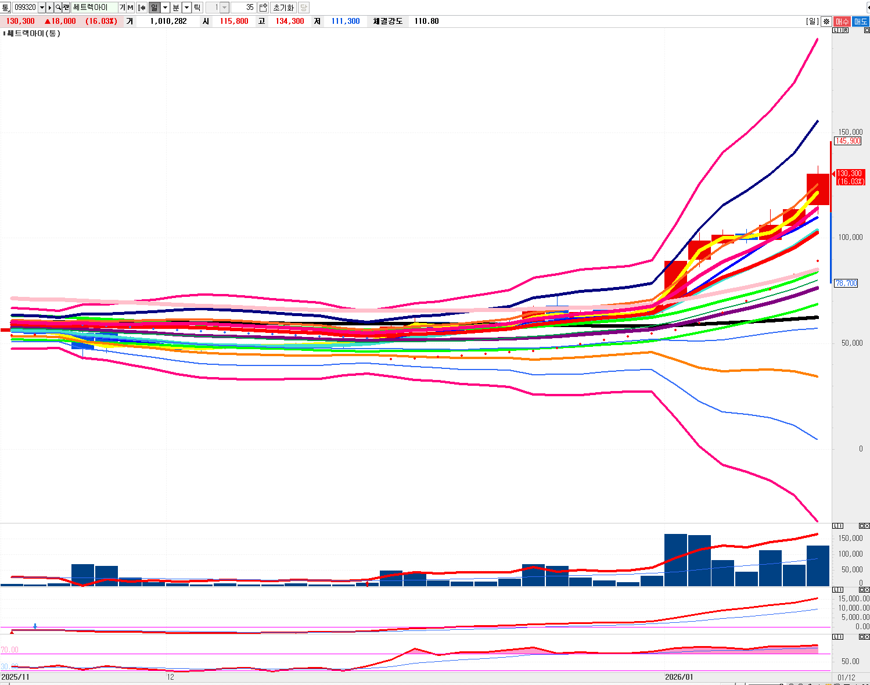The width and height of the screenshot is (870, 685).
Task: Click the jump-to-first arrow icon
Action: [142, 8]
